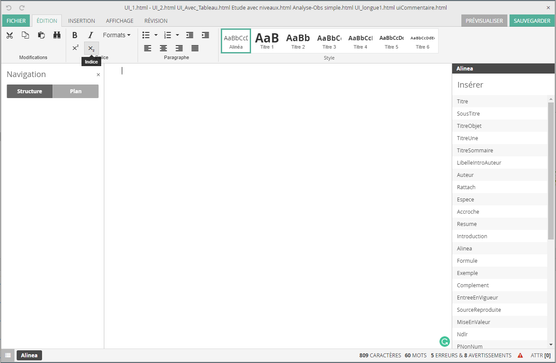The width and height of the screenshot is (556, 363).
Task: Toggle italic formatting
Action: point(91,35)
